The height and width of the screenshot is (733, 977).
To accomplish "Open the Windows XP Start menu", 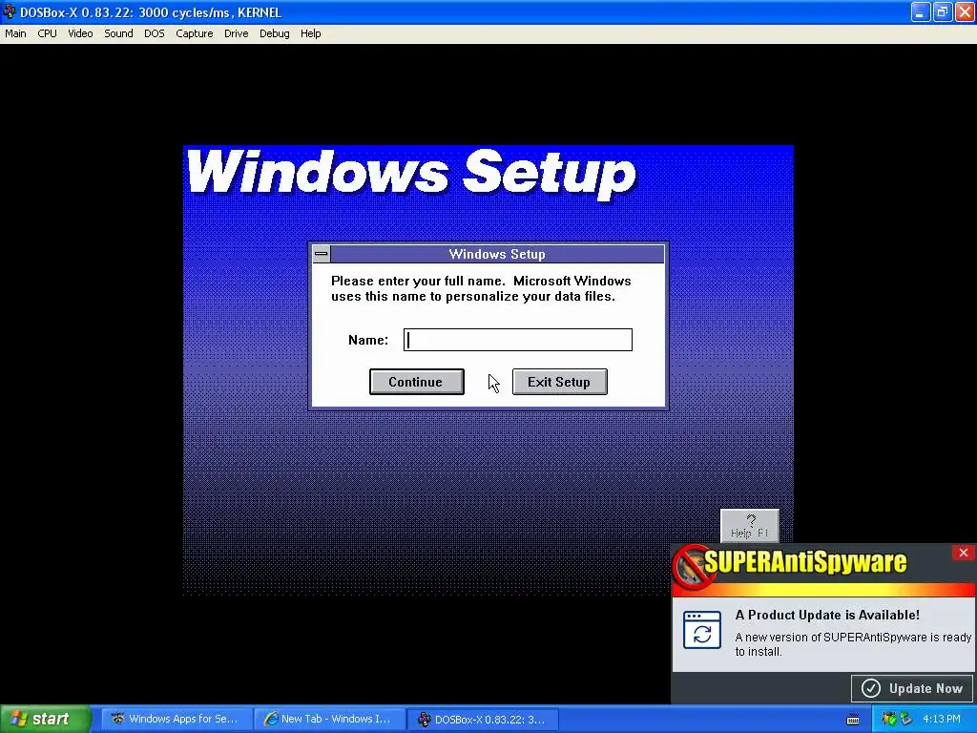I will (x=45, y=719).
